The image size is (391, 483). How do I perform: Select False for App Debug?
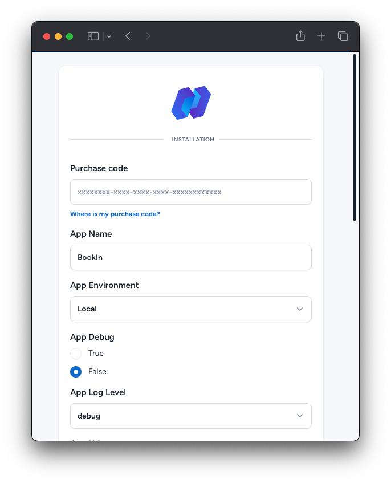[76, 372]
